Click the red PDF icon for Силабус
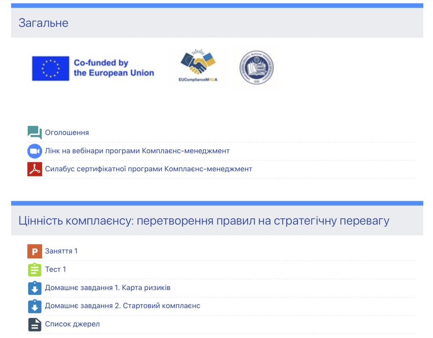Screen dimensions: 433x338 tap(35, 169)
